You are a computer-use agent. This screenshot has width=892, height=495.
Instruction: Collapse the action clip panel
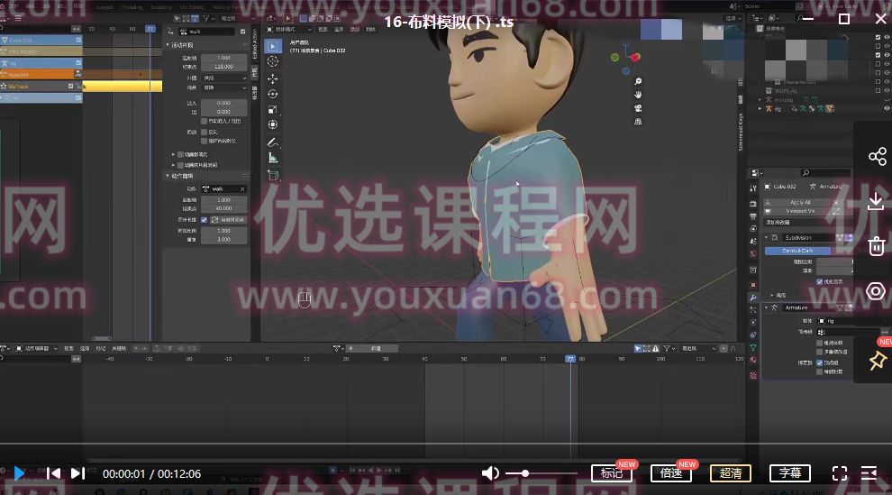168,176
